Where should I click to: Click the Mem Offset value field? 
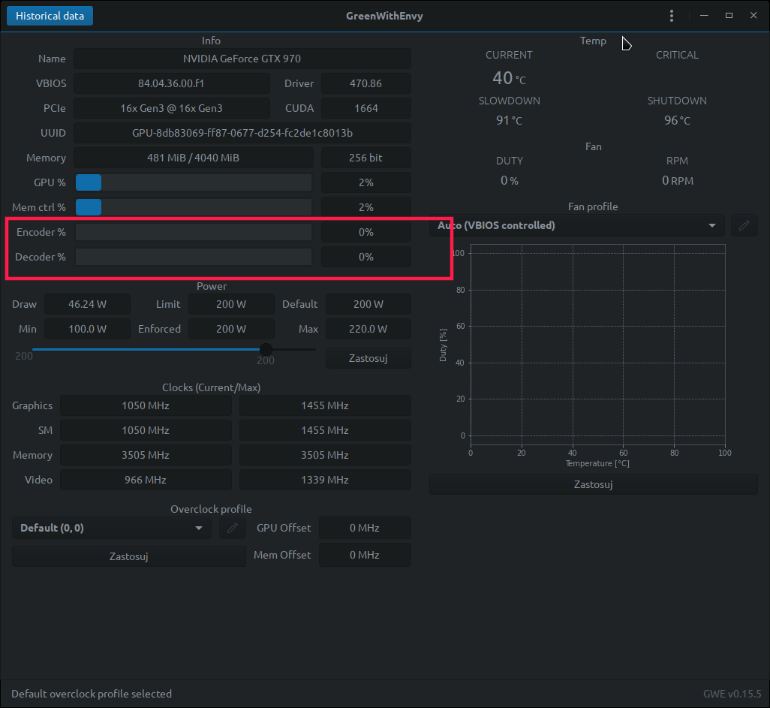[365, 555]
